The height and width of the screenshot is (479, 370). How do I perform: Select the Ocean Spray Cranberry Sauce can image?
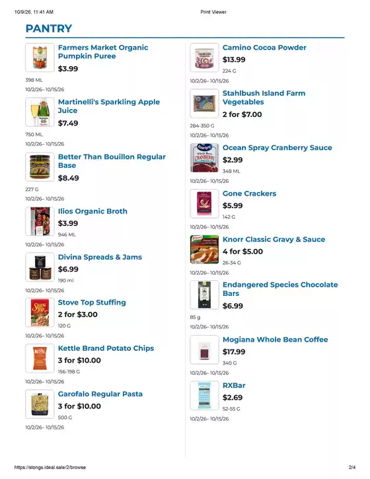pyautogui.click(x=204, y=158)
